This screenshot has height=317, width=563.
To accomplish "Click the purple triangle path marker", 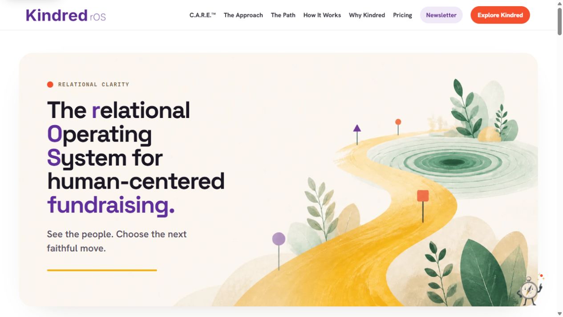I will pos(357,129).
